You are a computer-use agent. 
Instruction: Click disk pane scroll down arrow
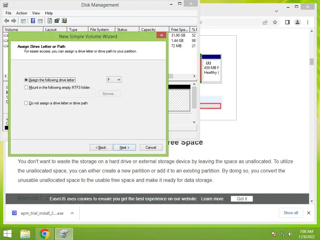pos(194,122)
